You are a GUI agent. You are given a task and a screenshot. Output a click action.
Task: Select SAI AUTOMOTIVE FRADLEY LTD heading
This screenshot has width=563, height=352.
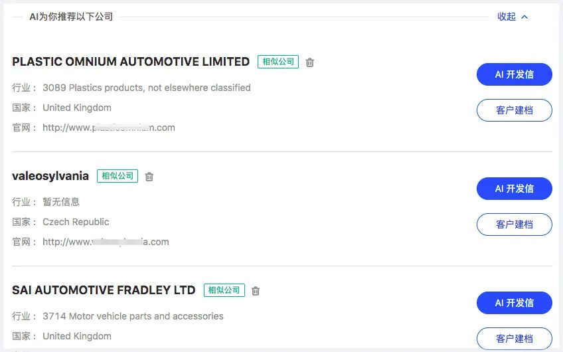(x=104, y=290)
